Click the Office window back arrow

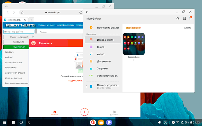[x=33, y=36]
